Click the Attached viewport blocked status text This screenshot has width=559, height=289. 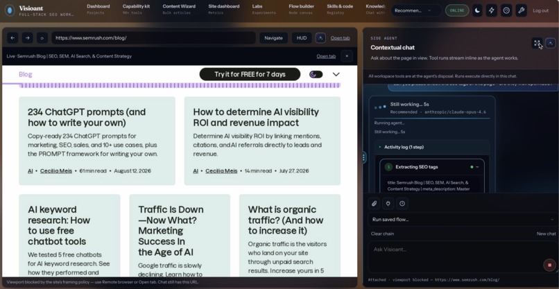click(x=433, y=280)
